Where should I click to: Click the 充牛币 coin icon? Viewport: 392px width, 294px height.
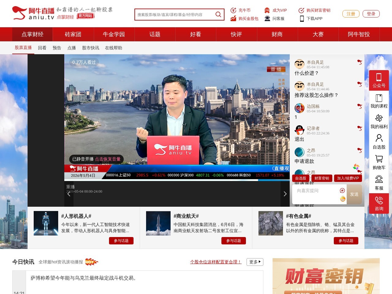(233, 10)
